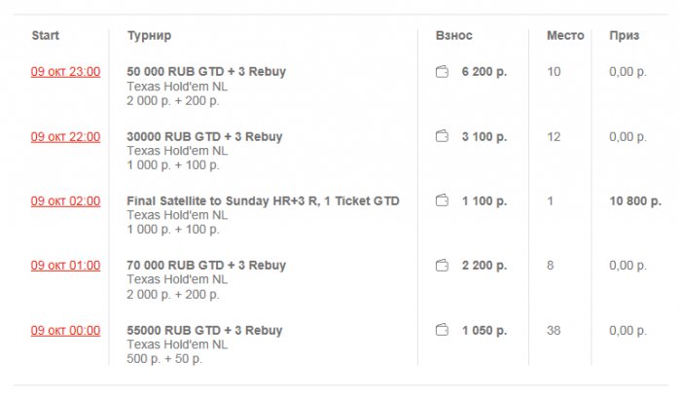Click wallet icon beside 1 050 р. buy-in
This screenshot has width=681, height=398.
tap(442, 331)
